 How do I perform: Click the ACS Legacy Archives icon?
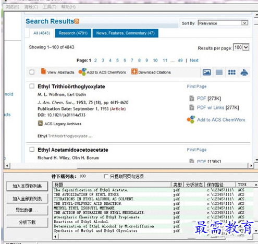tap(40, 123)
